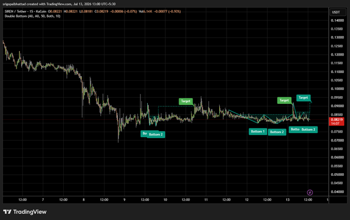Click the red 0.08219 current price label
Viewport: 350px width, 220px height.
[337, 120]
